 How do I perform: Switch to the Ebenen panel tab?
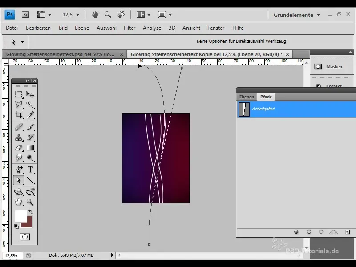[247, 97]
